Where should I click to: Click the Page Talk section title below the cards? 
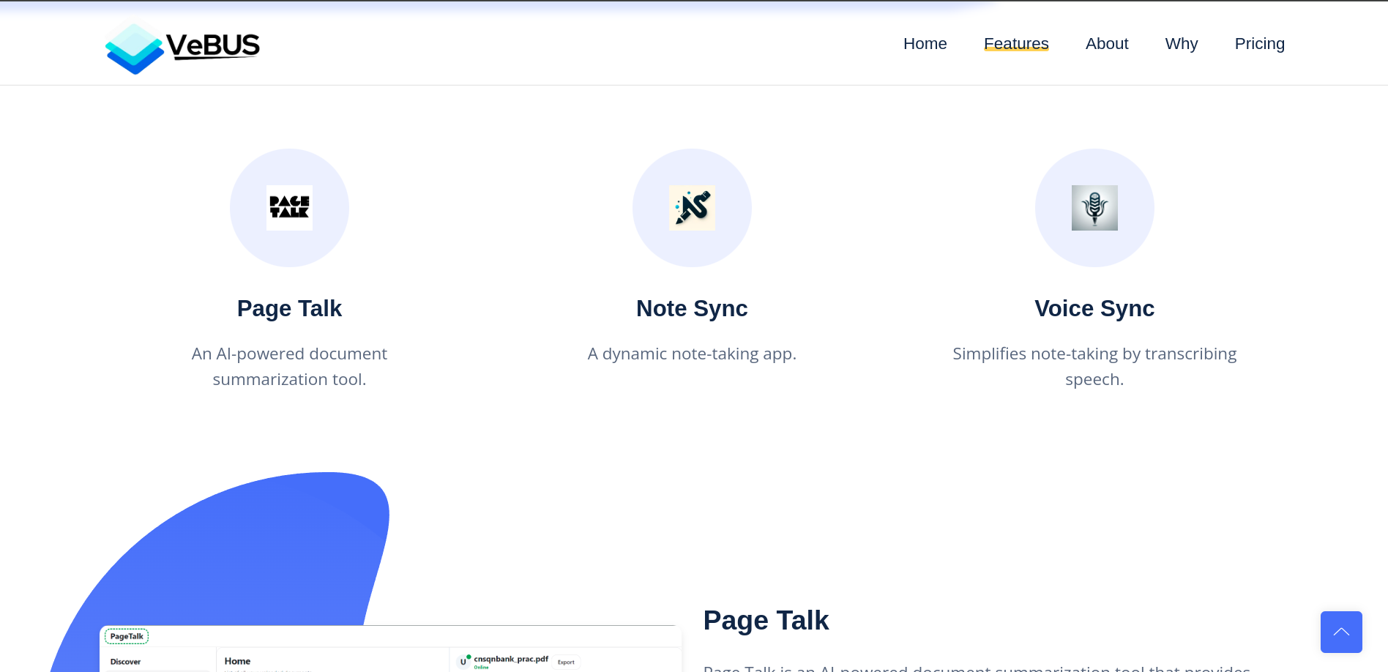[x=766, y=621]
